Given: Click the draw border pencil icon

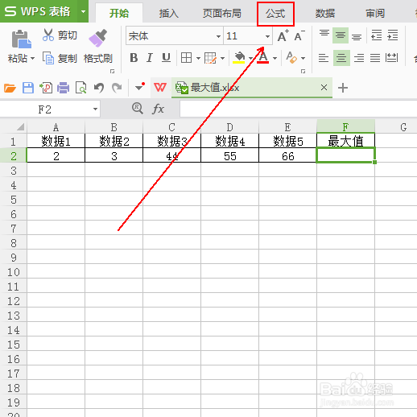Looking at the screenshot, I should pos(210,58).
